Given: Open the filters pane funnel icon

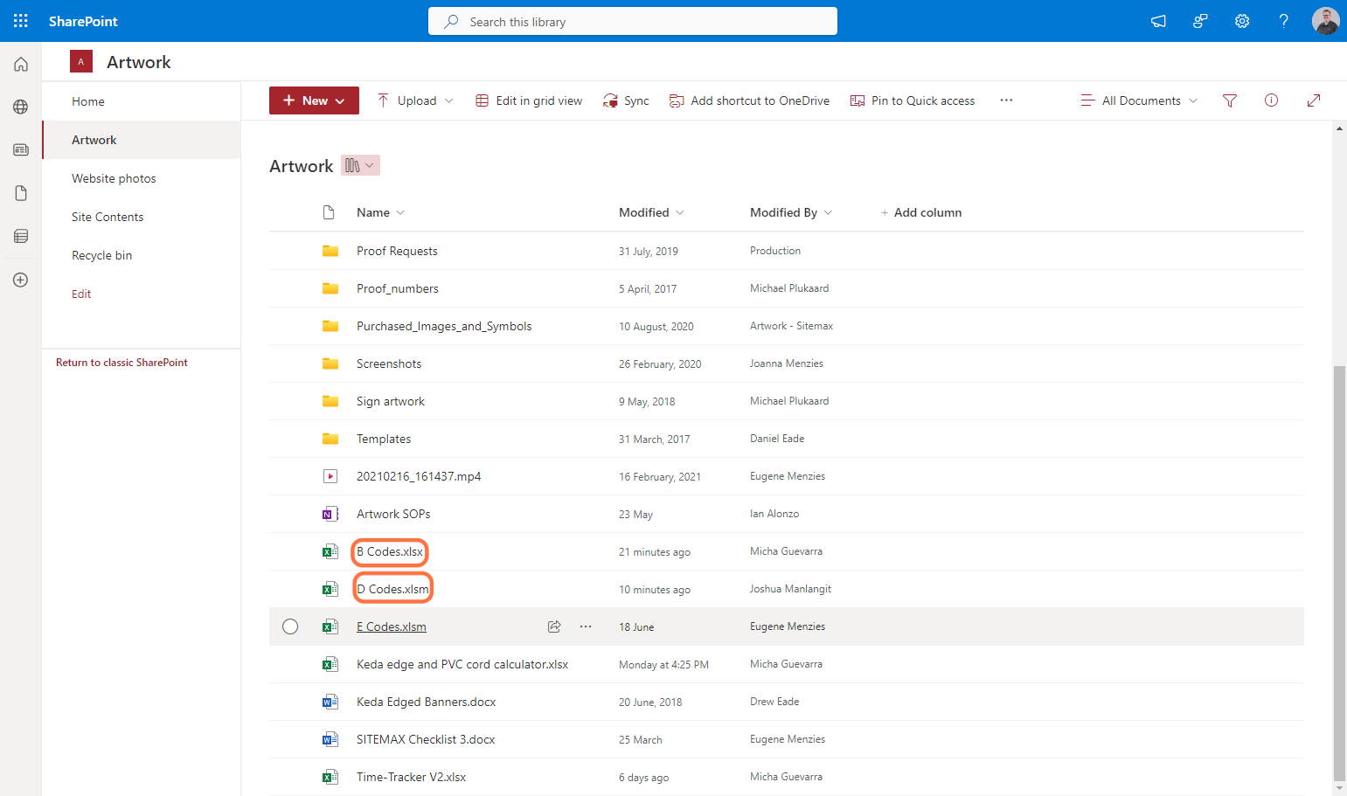Looking at the screenshot, I should (x=1230, y=100).
